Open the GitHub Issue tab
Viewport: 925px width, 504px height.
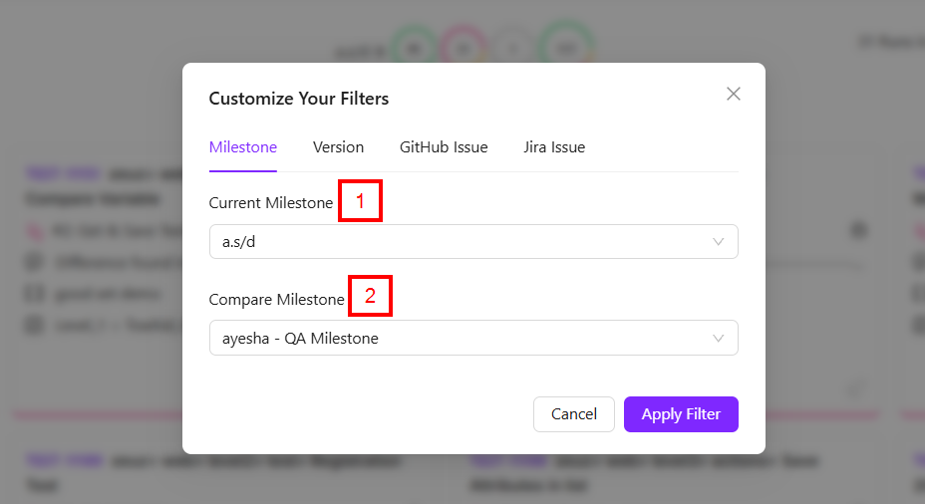tap(444, 147)
